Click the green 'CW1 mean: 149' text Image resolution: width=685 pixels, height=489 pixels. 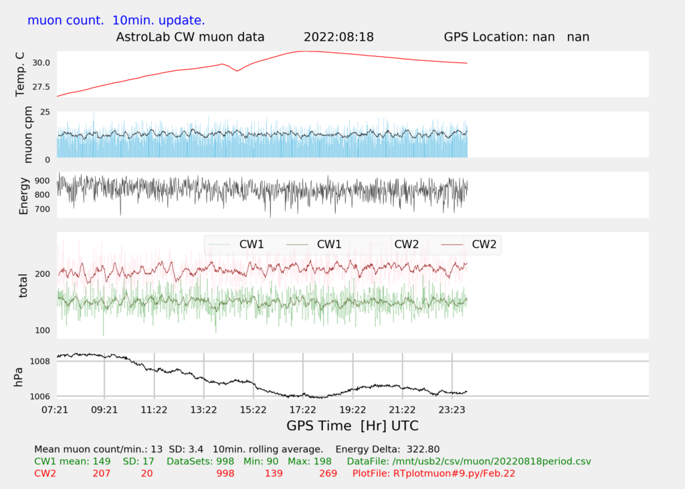(x=72, y=462)
